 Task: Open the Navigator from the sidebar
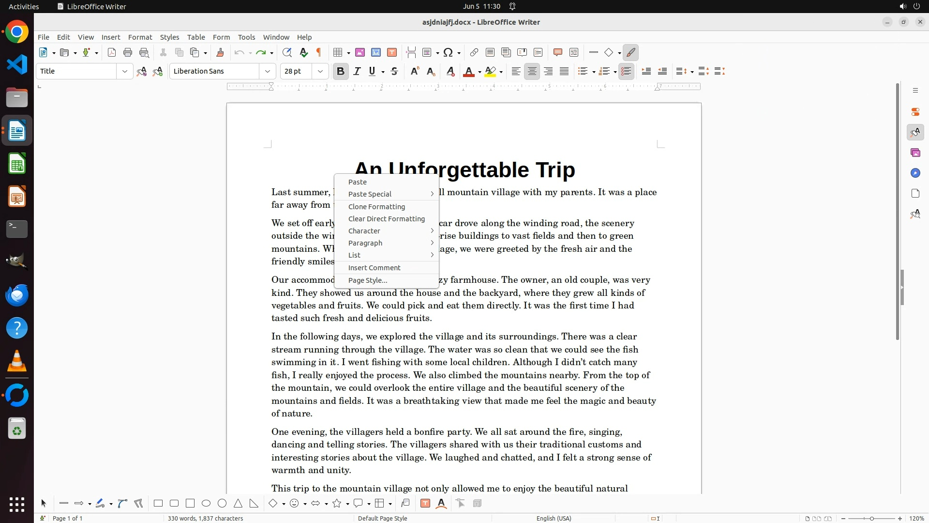click(x=915, y=173)
